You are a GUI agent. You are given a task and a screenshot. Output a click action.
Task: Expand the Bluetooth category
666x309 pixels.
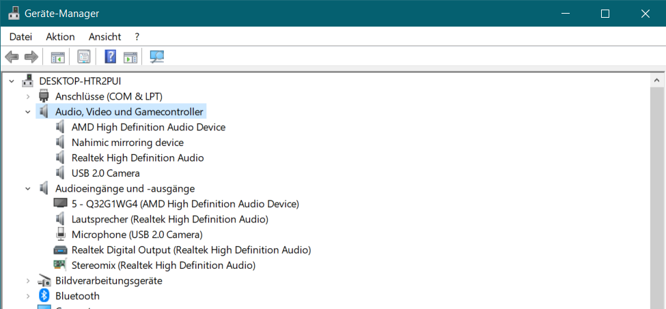click(28, 296)
